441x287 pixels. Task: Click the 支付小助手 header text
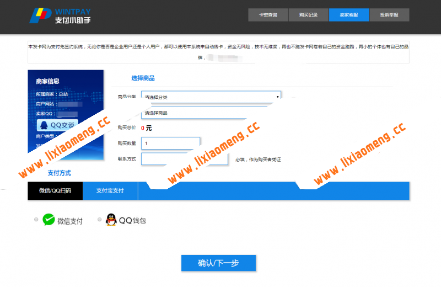[x=73, y=20]
